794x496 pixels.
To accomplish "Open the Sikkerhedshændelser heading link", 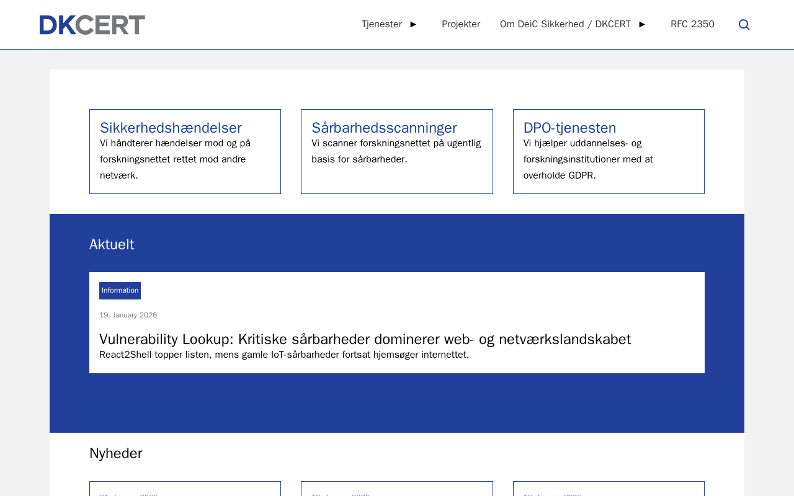I will coord(171,128).
